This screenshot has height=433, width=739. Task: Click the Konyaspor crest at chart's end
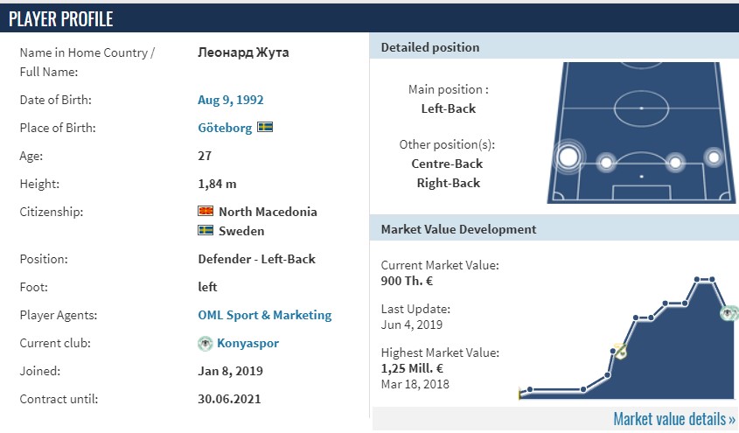pyautogui.click(x=729, y=313)
